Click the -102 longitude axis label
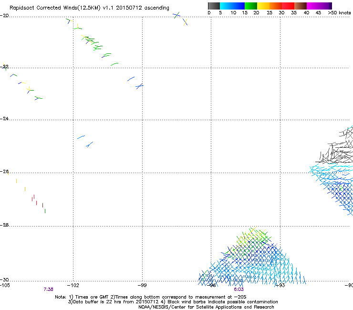This screenshot has width=353, height=310. tap(73, 286)
